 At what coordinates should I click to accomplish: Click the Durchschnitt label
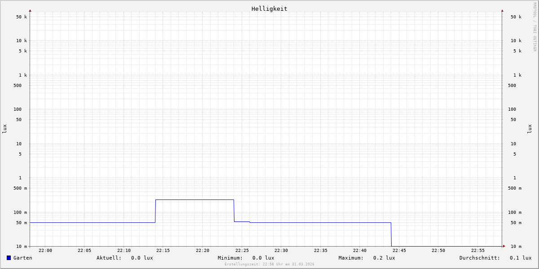pos(480,258)
